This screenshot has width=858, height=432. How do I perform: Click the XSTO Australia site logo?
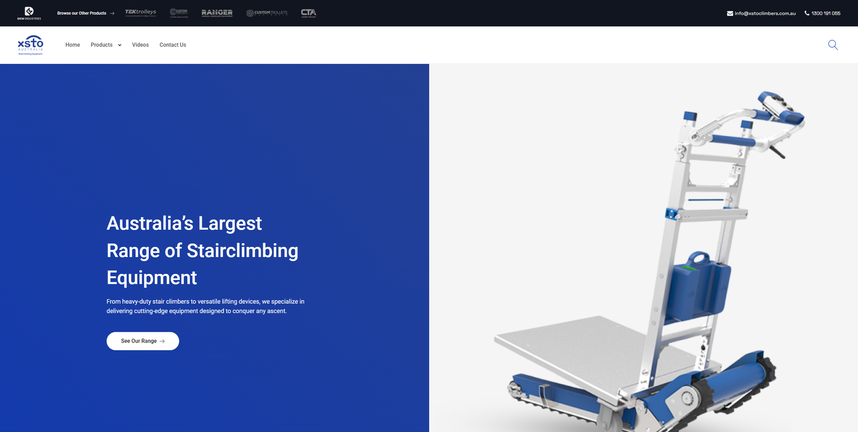[31, 45]
